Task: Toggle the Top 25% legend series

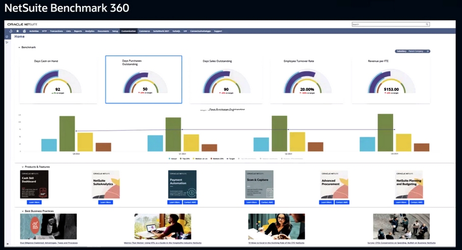Action: pyautogui.click(x=185, y=159)
